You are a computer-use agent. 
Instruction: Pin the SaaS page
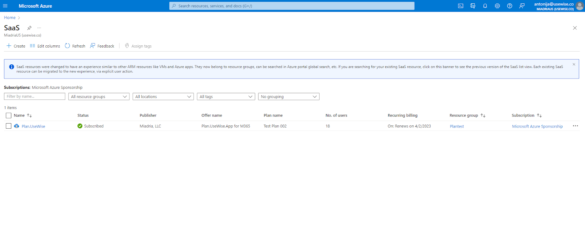pos(29,28)
